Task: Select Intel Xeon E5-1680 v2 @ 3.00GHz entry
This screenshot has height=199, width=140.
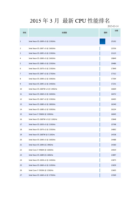Action: (x=42, y=109)
